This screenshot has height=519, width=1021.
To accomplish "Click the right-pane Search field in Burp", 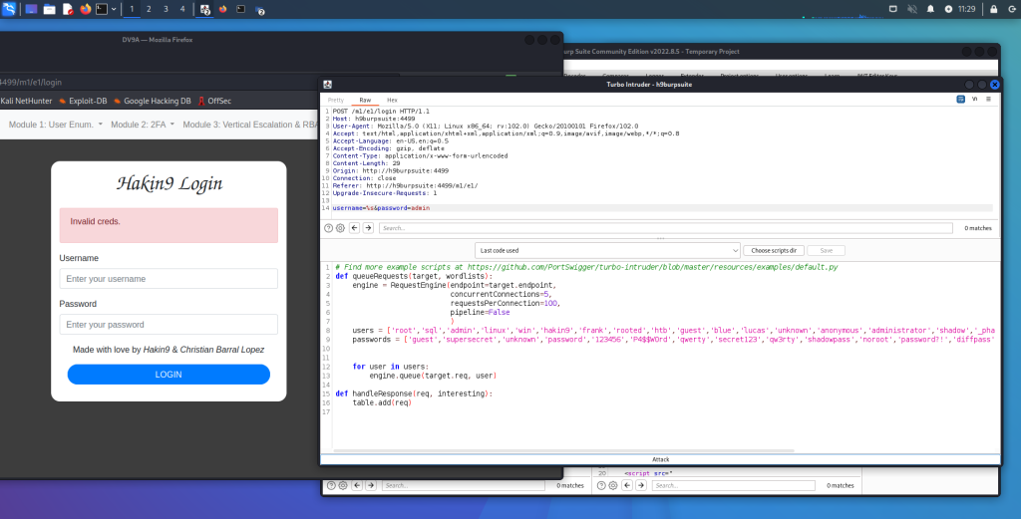I will coord(733,485).
